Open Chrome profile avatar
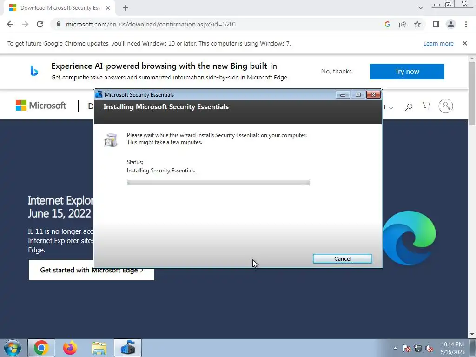The height and width of the screenshot is (357, 476). [451, 24]
